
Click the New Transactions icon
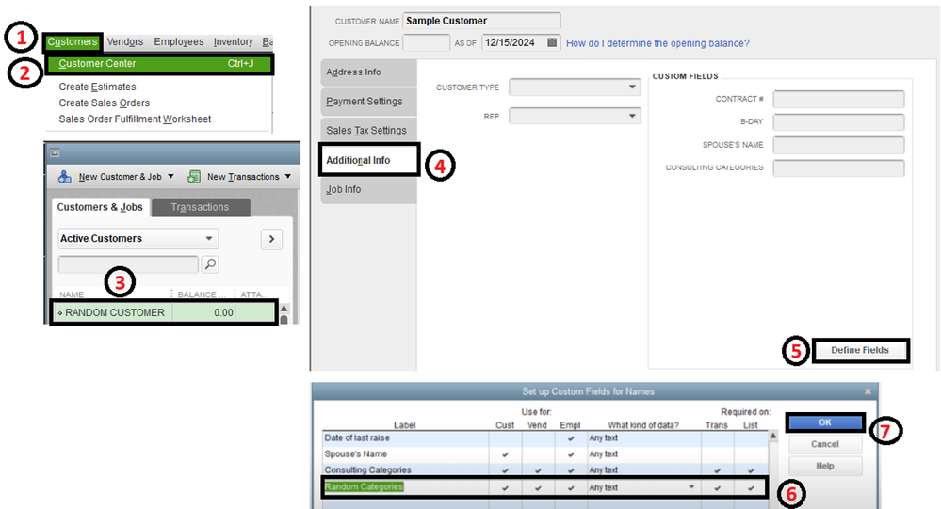[x=194, y=176]
